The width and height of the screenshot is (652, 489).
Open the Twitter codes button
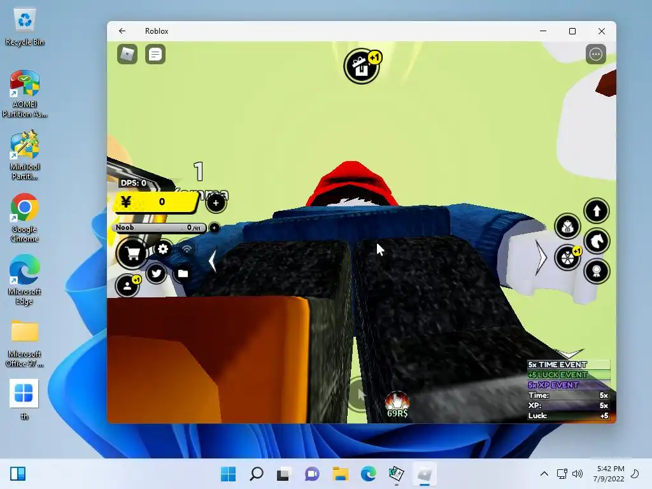(156, 273)
